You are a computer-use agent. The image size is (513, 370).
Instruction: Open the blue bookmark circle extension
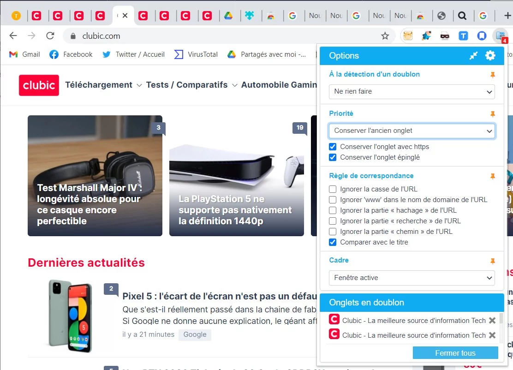pos(482,36)
